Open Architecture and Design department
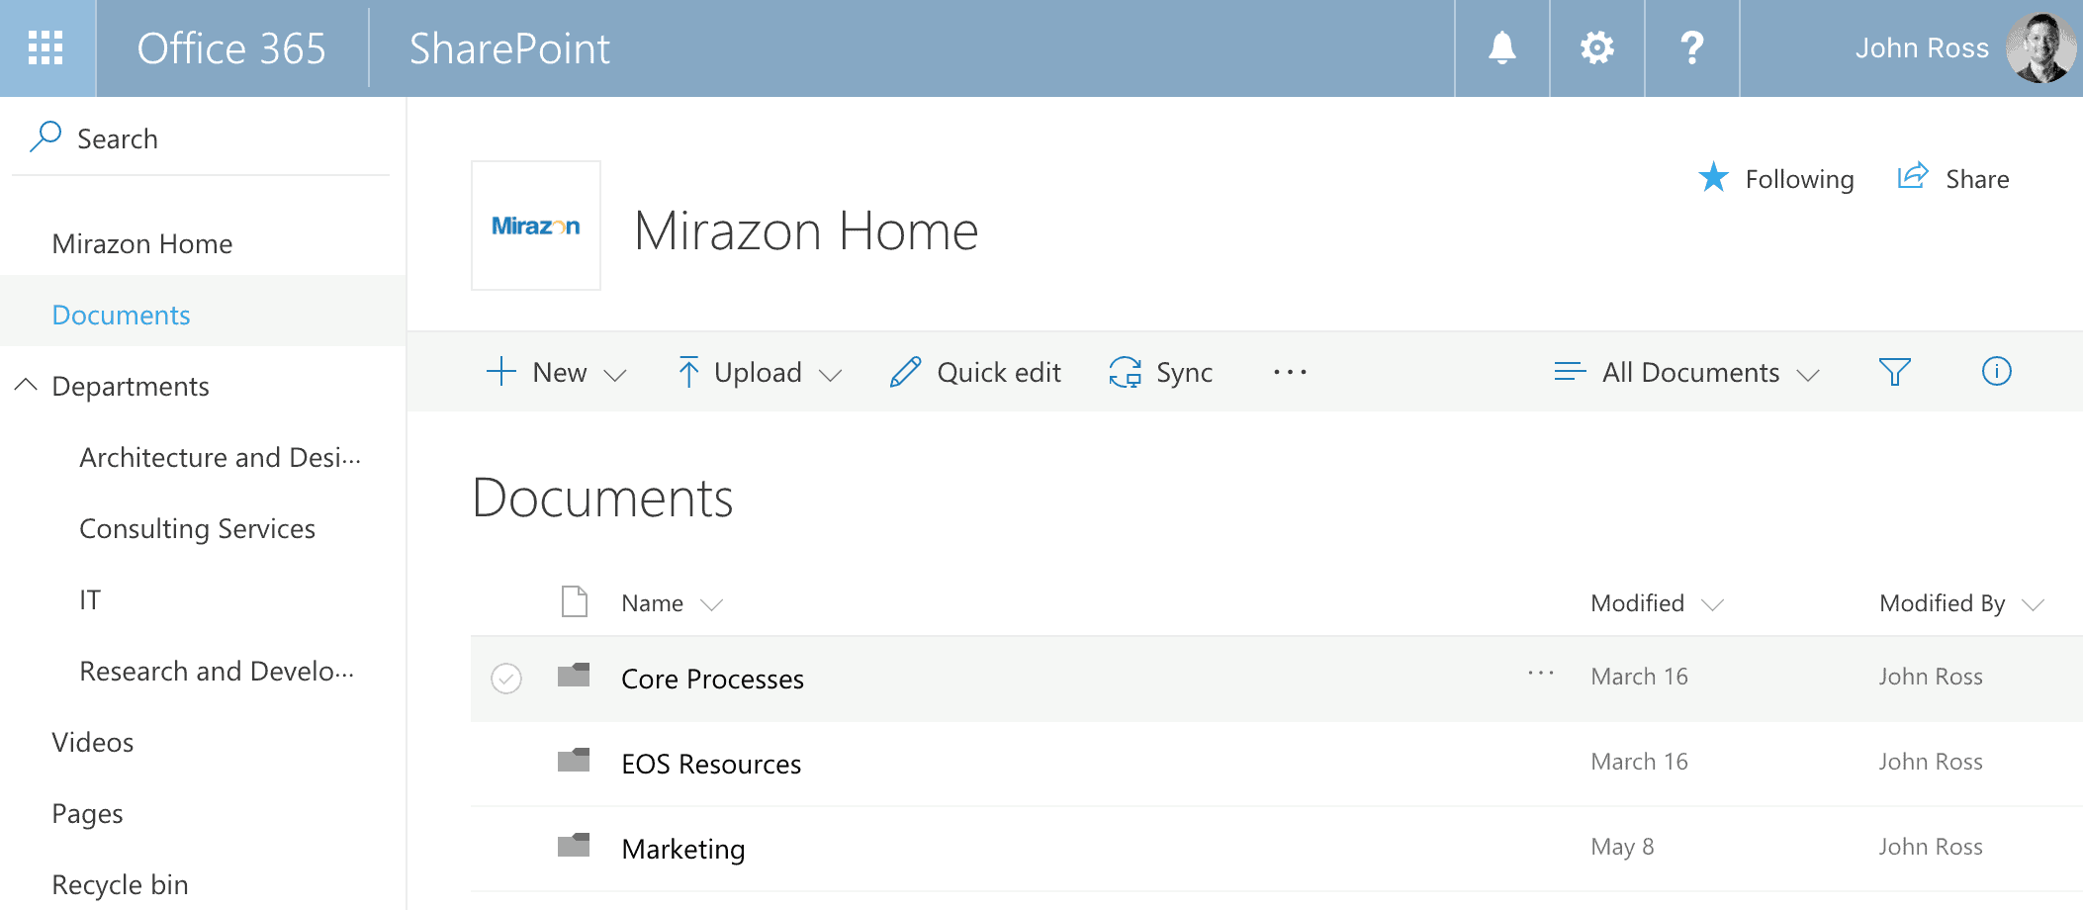2083x910 pixels. (221, 457)
